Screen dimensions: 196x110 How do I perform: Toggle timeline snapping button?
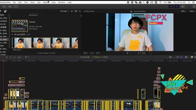(x=181, y=57)
